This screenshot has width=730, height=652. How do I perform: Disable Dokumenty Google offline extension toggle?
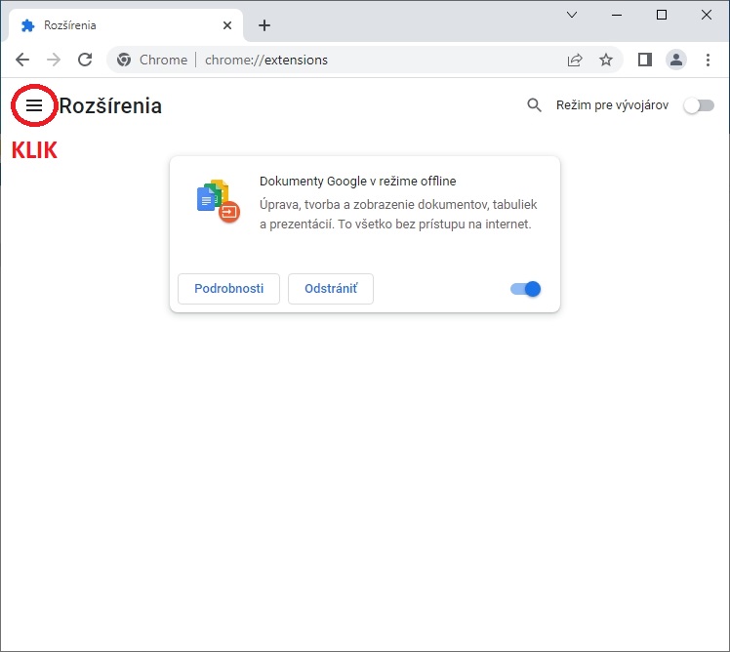click(526, 289)
